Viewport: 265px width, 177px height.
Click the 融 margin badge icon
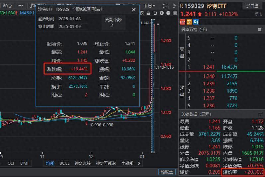pos(196,22)
